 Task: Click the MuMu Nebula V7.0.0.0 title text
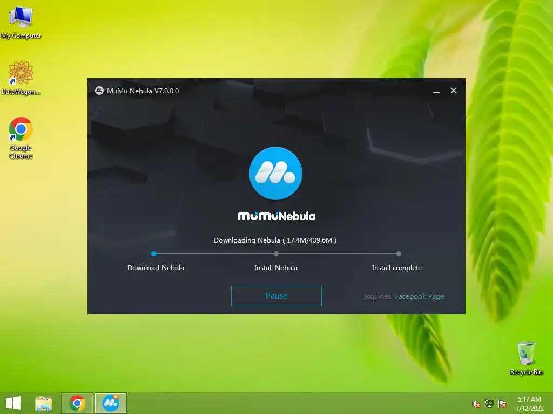(143, 91)
